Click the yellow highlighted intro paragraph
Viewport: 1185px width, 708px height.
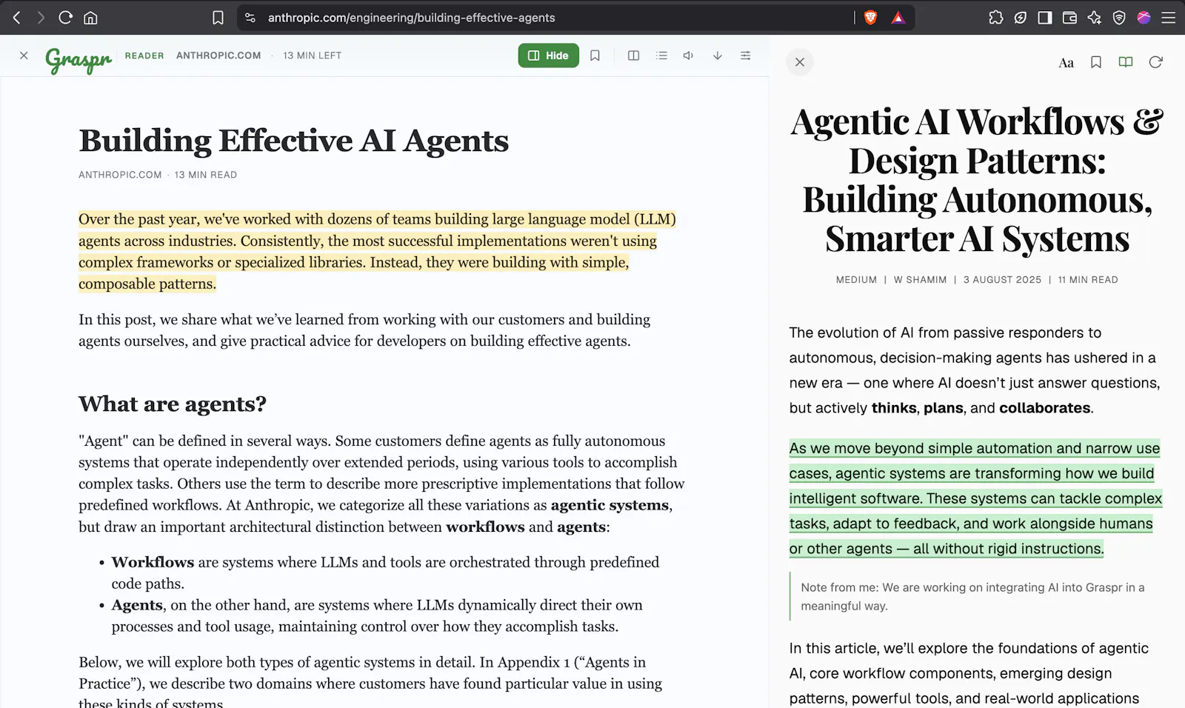click(x=377, y=251)
